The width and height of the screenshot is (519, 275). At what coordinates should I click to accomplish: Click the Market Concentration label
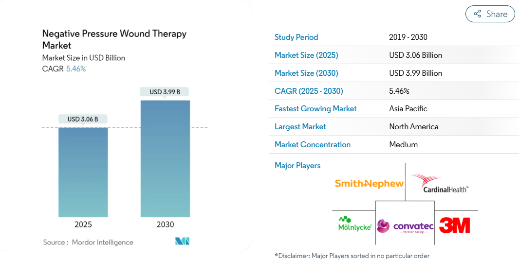313,145
